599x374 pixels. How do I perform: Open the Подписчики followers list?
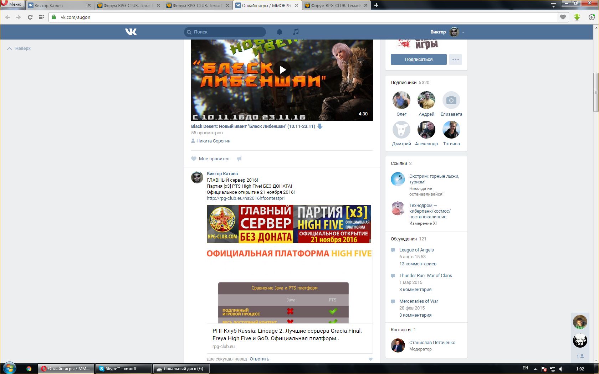410,83
